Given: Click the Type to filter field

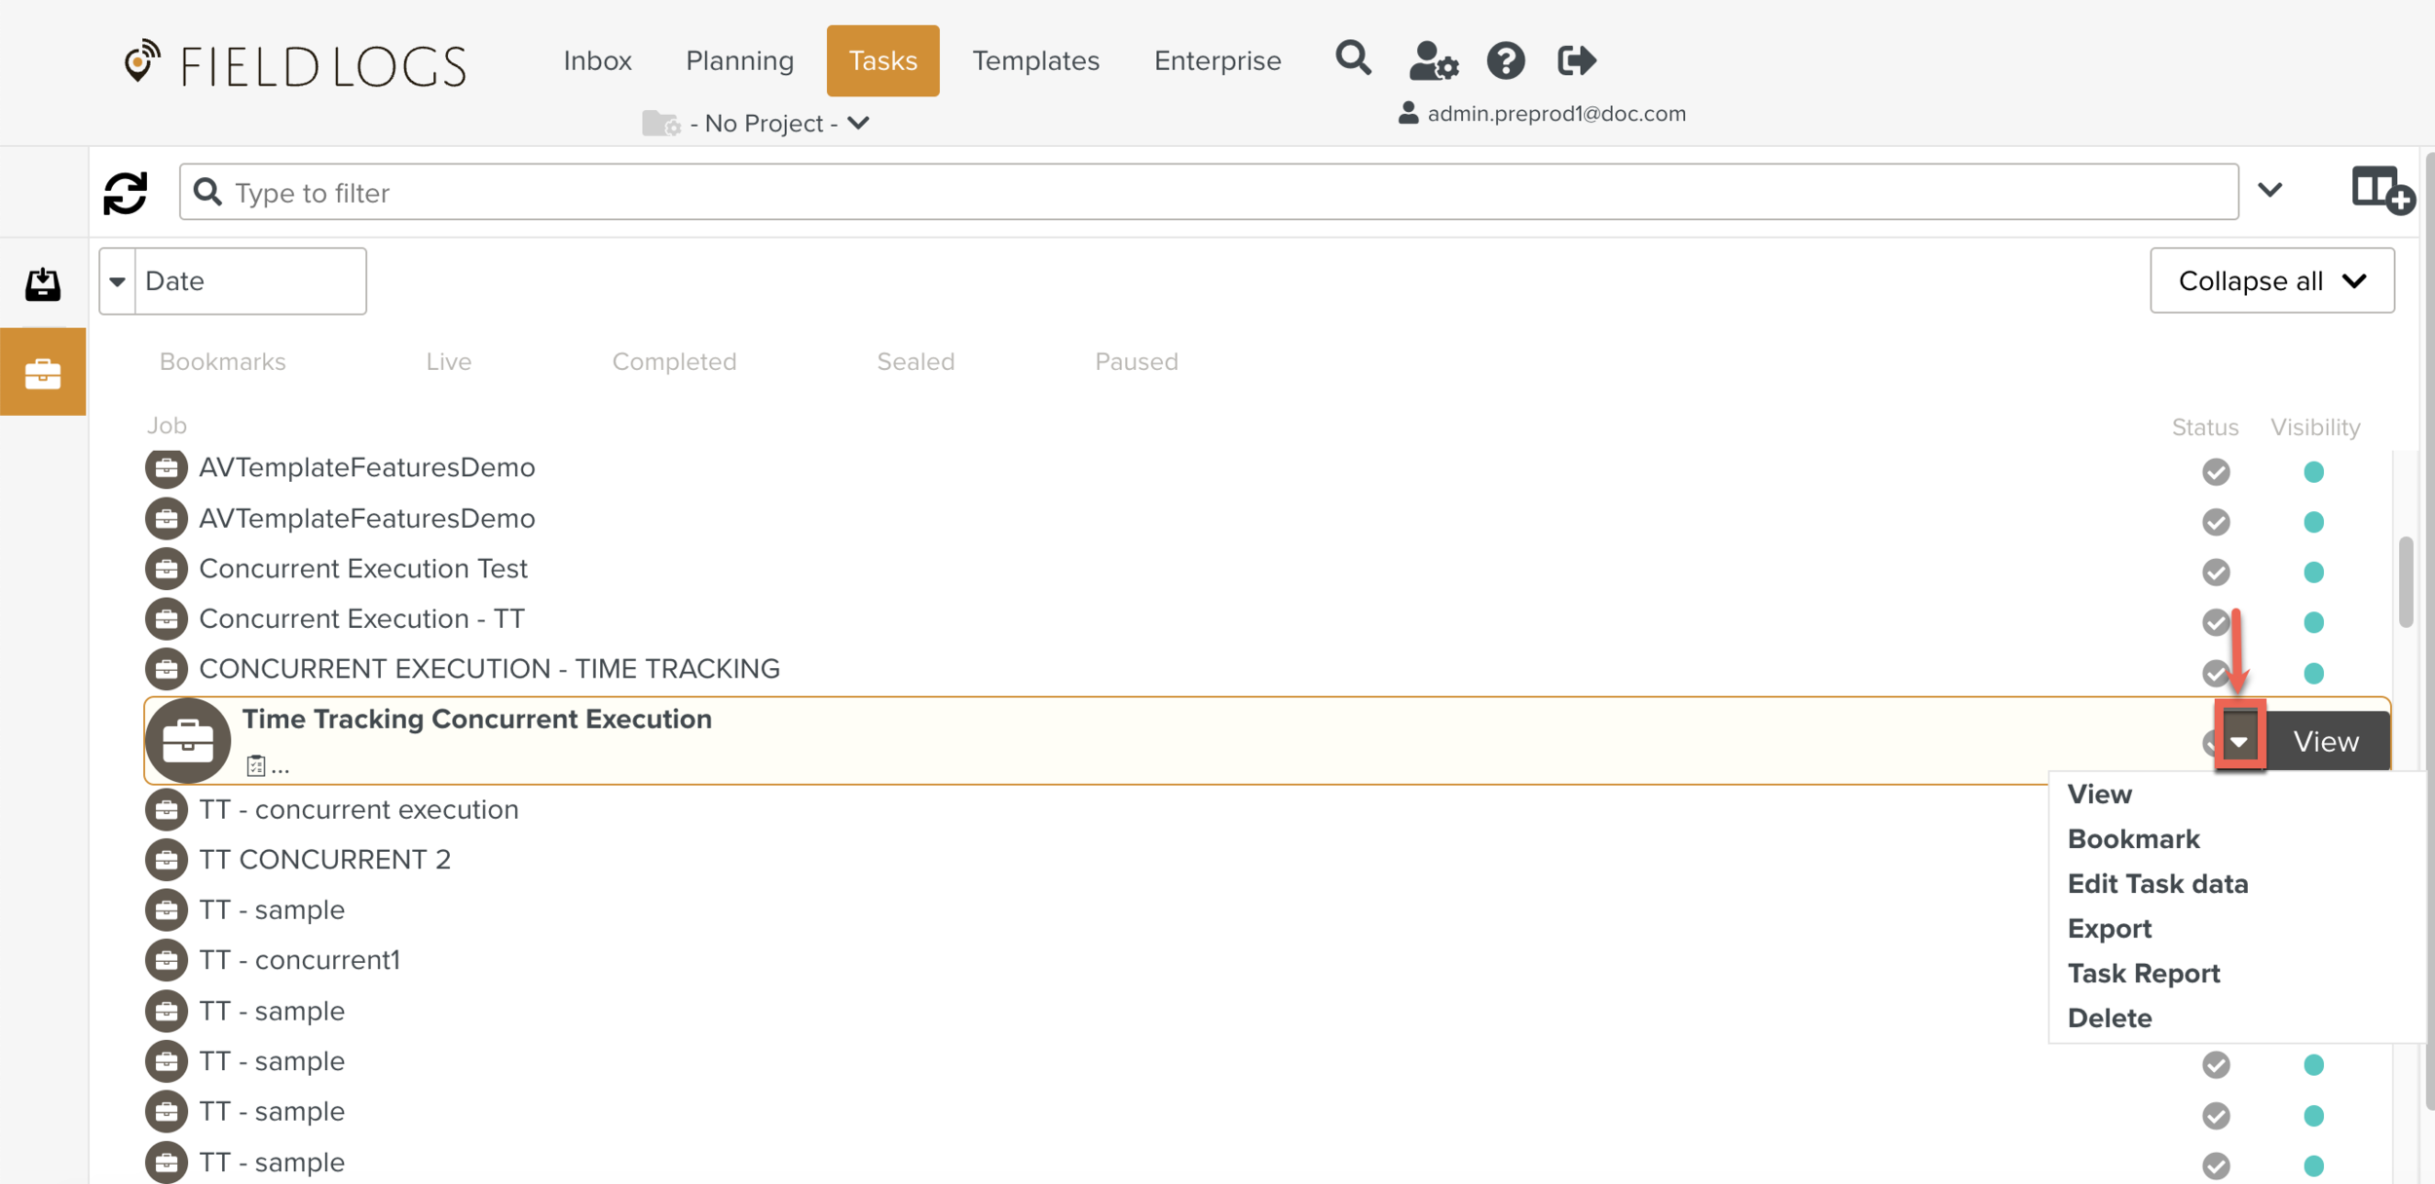Looking at the screenshot, I should tap(1208, 193).
